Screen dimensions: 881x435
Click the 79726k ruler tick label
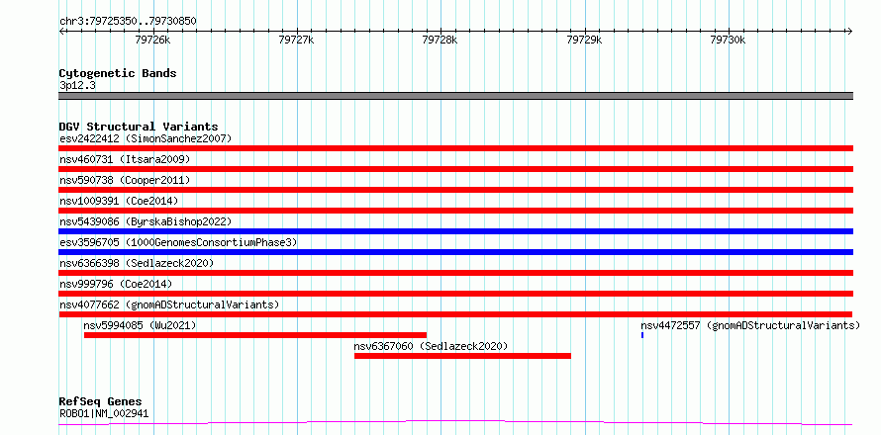pyautogui.click(x=152, y=40)
